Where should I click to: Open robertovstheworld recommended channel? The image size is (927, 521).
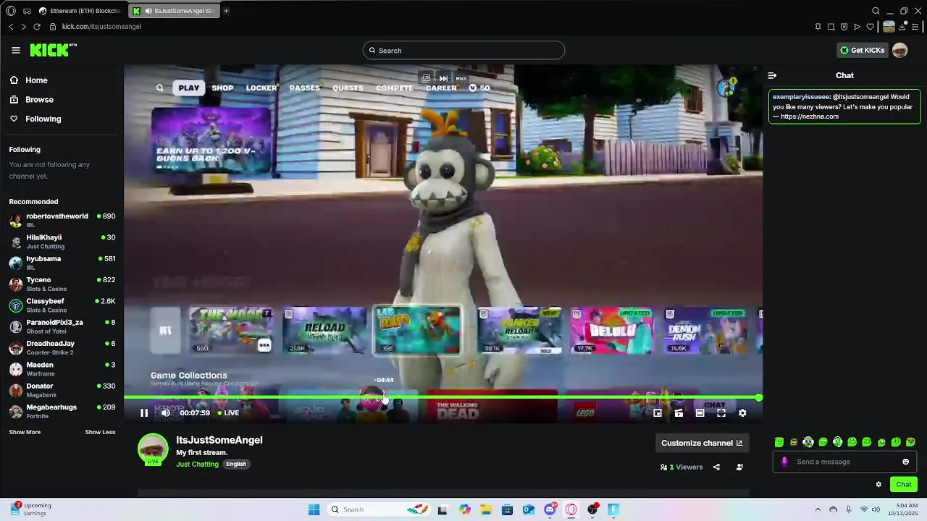62,220
